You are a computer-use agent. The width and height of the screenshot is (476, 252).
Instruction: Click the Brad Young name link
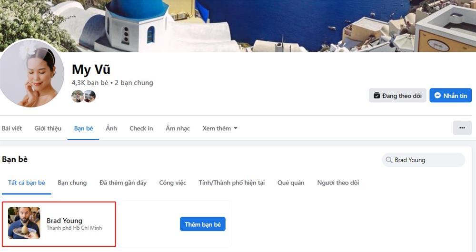click(64, 221)
